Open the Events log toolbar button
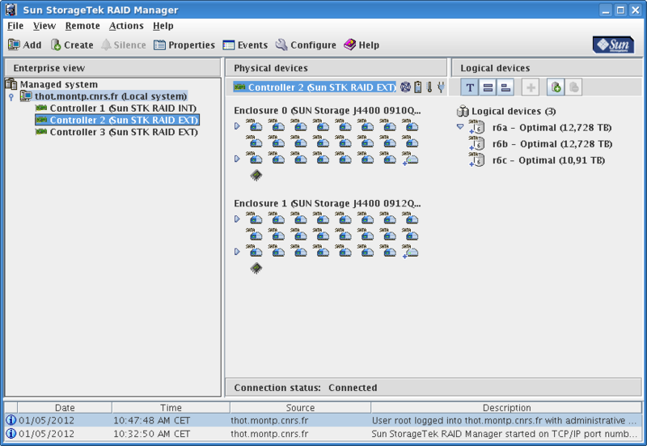The width and height of the screenshot is (647, 446). (245, 45)
